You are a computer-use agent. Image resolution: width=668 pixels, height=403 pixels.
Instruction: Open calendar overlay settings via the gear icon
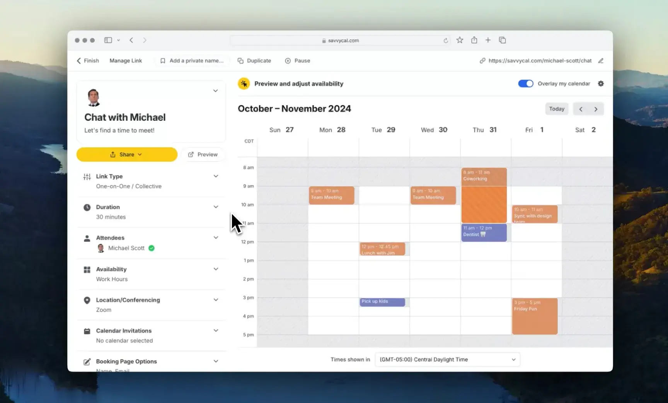click(x=601, y=84)
